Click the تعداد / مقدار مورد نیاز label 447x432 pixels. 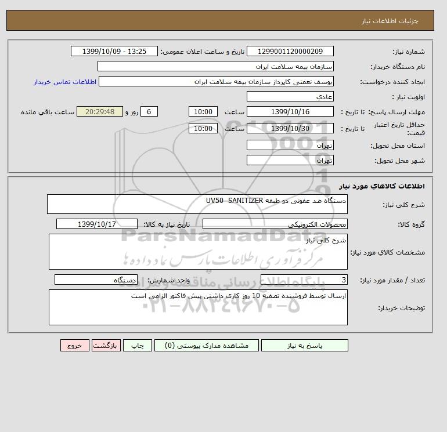(x=392, y=280)
